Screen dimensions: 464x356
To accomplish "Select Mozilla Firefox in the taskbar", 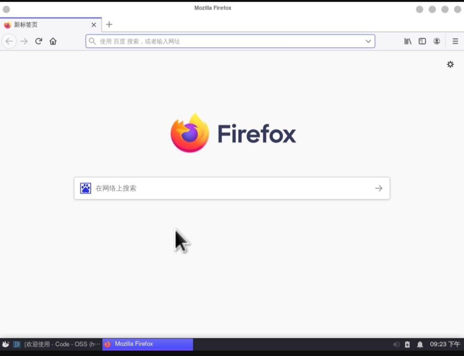I will coord(148,344).
